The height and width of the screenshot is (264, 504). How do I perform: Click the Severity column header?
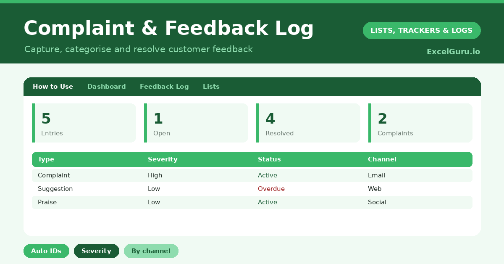click(163, 159)
